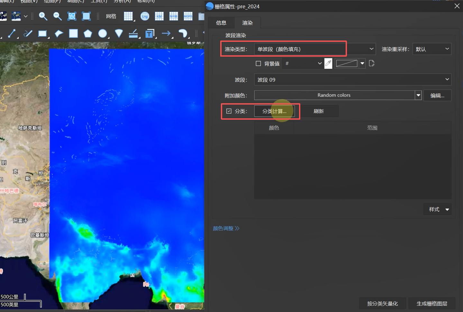463x312 pixels.
Task: Click the 颜色 column header
Action: click(274, 128)
